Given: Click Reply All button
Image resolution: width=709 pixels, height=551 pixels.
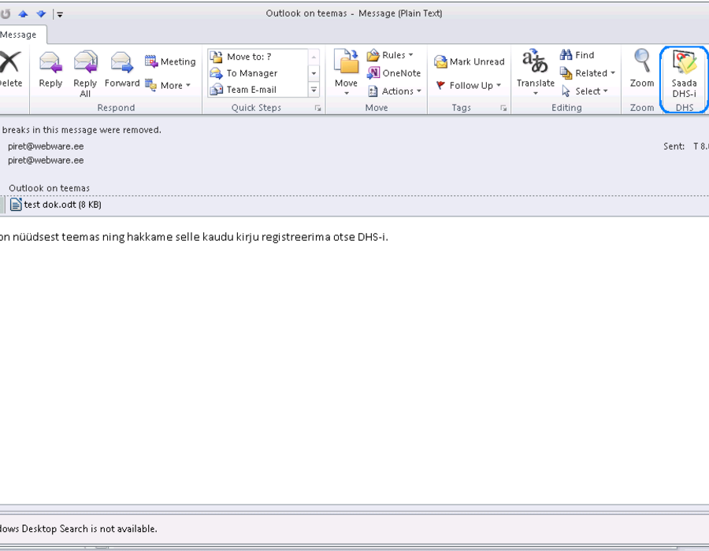Looking at the screenshot, I should [85, 74].
